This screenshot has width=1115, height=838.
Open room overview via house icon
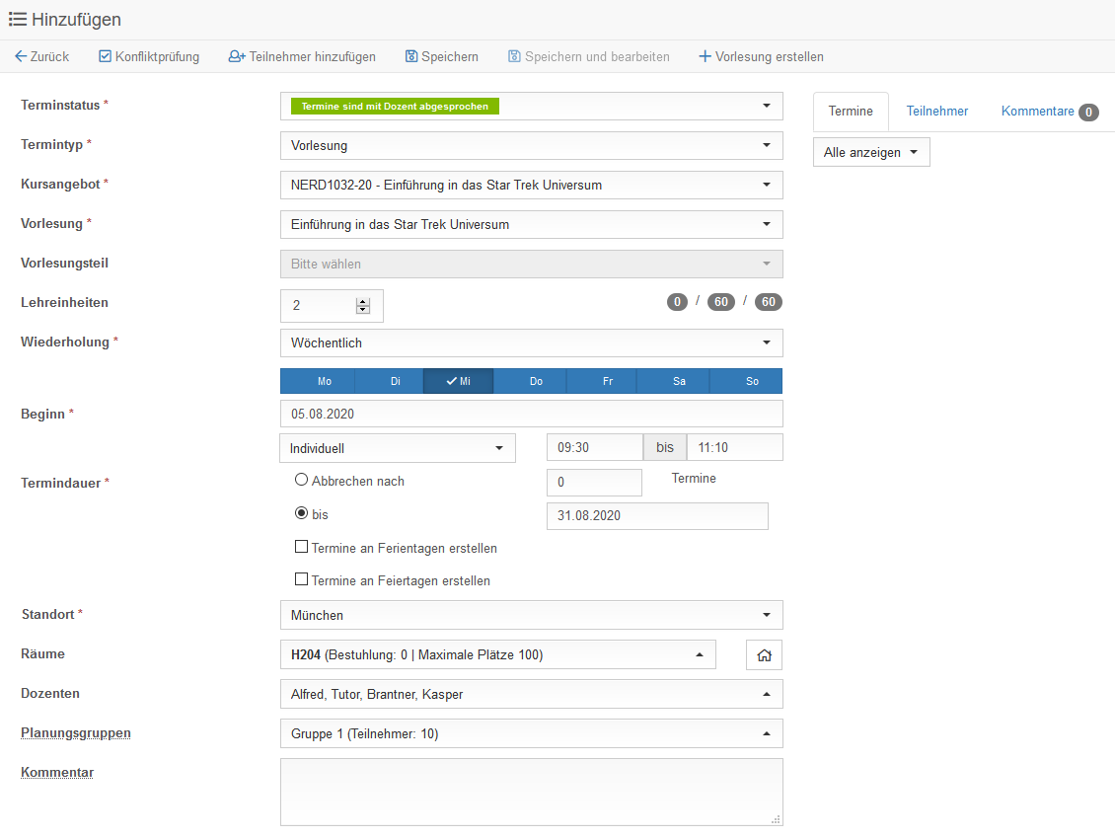click(x=764, y=655)
